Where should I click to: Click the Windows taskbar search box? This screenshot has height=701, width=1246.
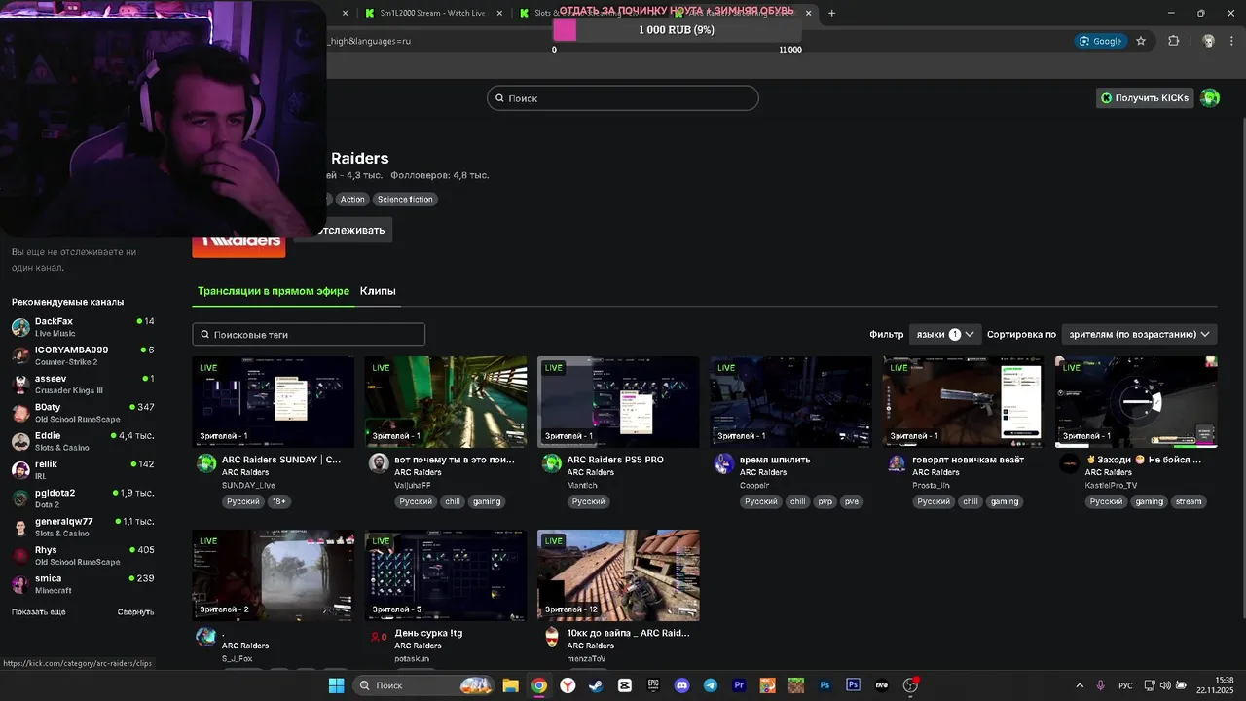422,685
